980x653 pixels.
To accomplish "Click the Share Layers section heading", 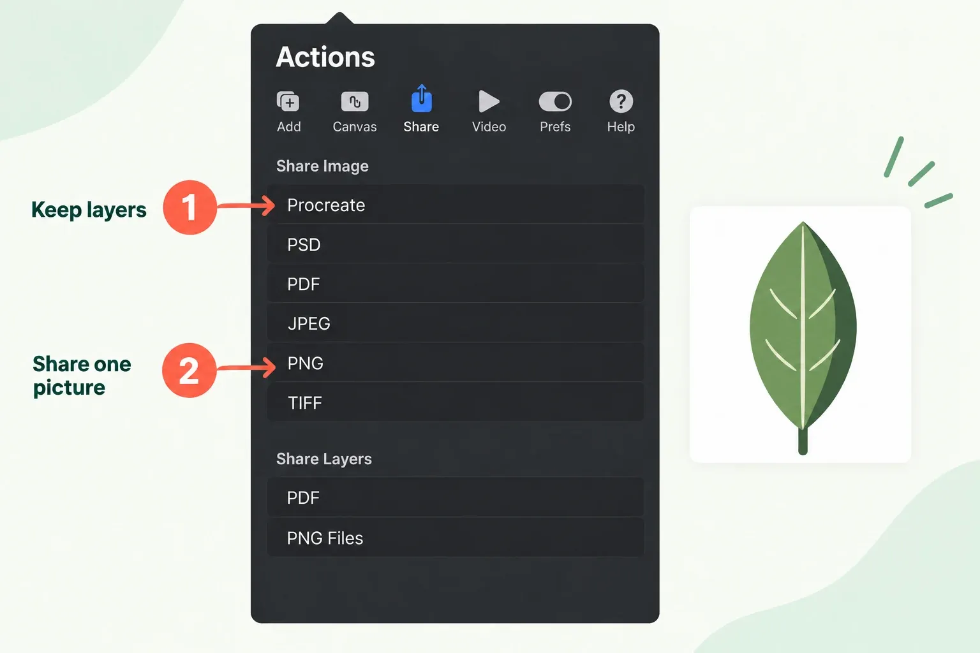I will coord(323,459).
